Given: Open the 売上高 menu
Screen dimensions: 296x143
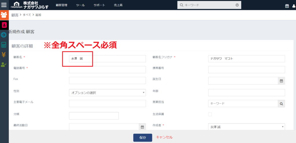Looking at the screenshot, I should pos(118,5).
